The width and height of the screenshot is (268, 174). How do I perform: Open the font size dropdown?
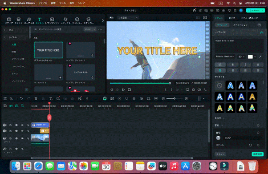pyautogui.click(x=241, y=57)
